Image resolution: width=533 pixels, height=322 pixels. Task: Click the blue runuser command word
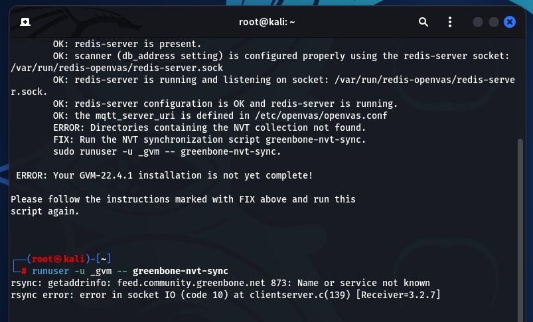[50, 271]
